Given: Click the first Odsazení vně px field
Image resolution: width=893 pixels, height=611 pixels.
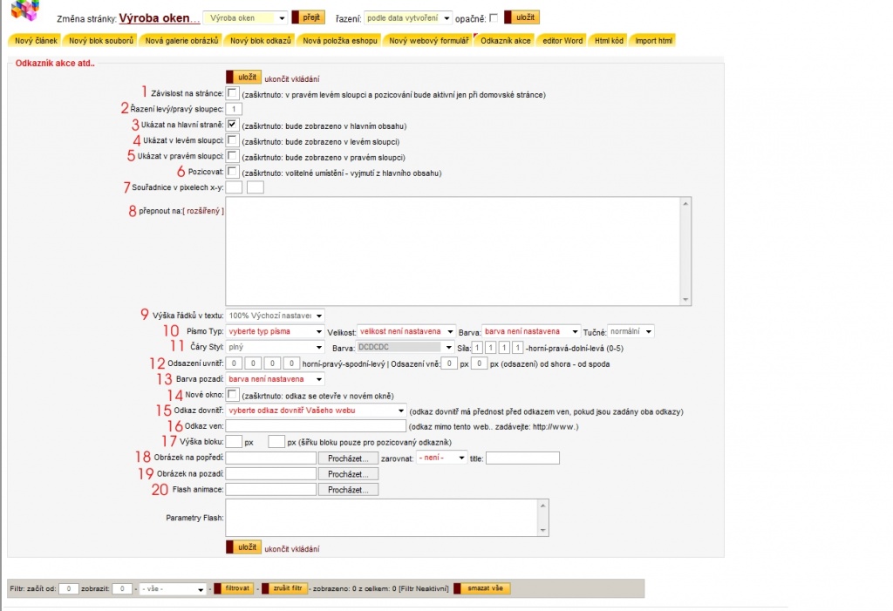Looking at the screenshot, I should pyautogui.click(x=449, y=363).
